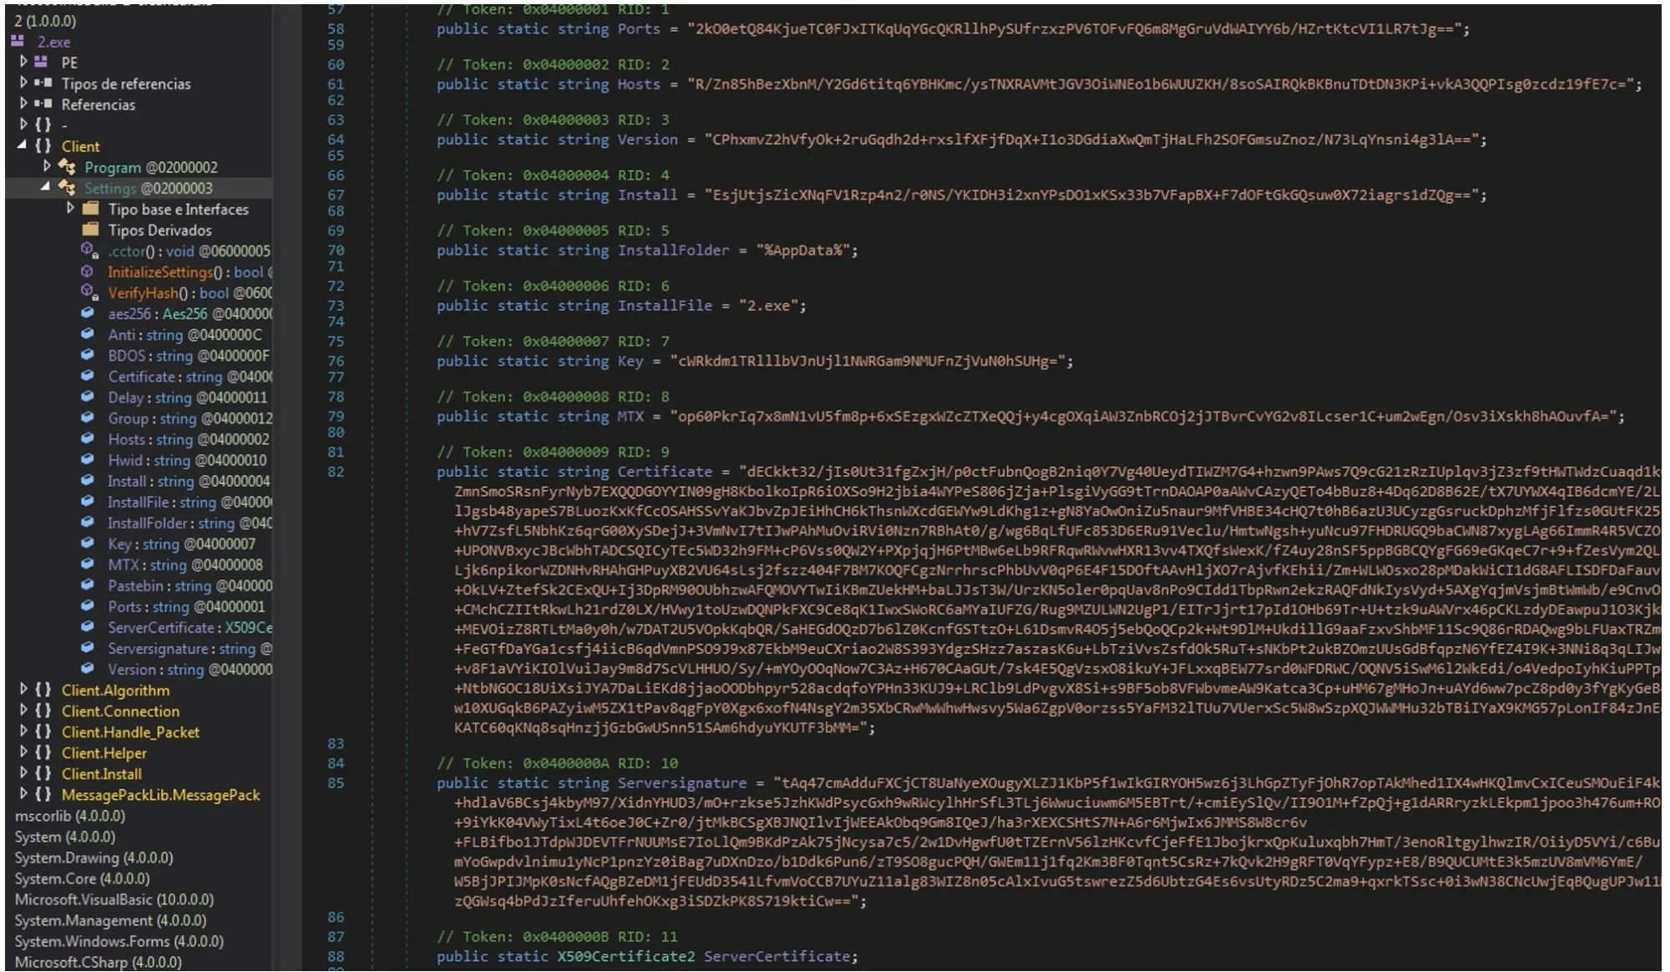
Task: Expand the Referencias node
Action: pos(23,104)
